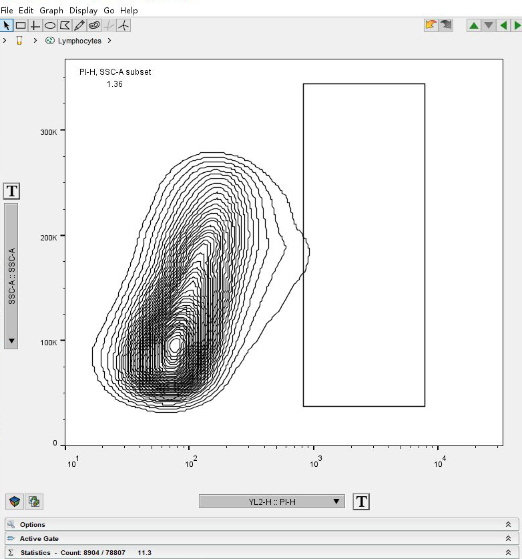This screenshot has width=522, height=559.
Task: Click the 'PI-H, SSC-A subset' gate label
Action: 115,72
